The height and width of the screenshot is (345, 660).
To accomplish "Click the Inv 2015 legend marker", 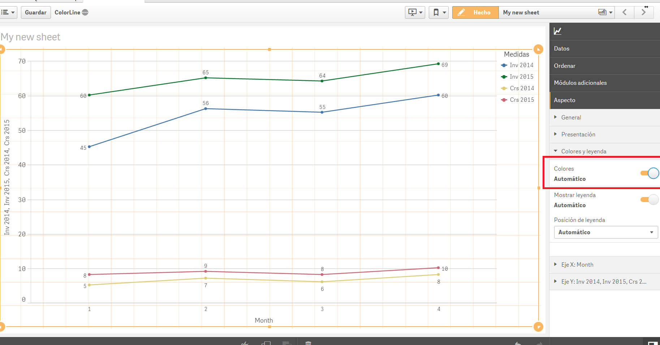I will [x=504, y=77].
